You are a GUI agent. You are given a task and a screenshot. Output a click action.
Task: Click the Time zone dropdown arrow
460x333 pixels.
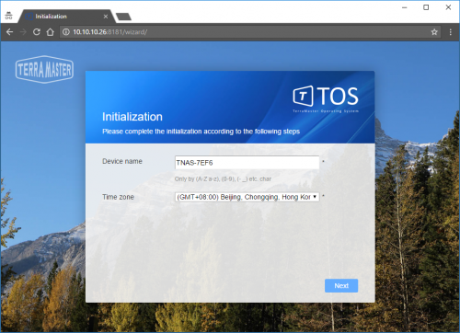(315, 197)
